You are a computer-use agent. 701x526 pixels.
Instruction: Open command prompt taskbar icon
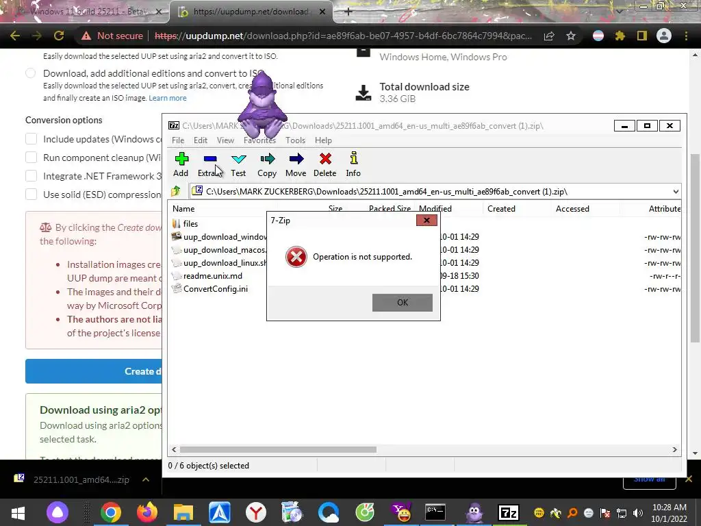point(435,512)
